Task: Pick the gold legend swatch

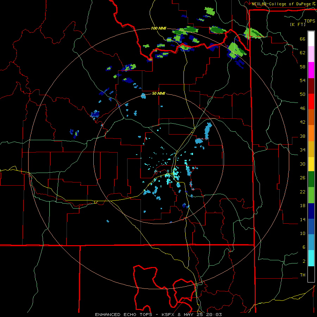Action: [x=311, y=149]
